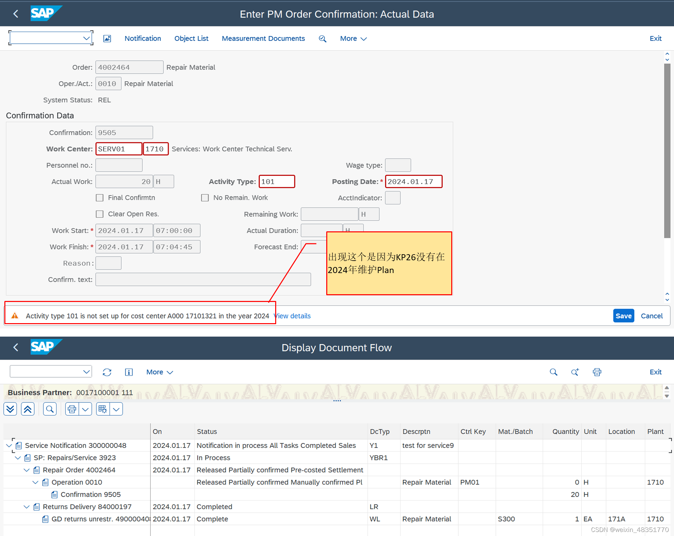
Task: Enable the Final Confirmtn checkbox
Action: click(x=100, y=198)
